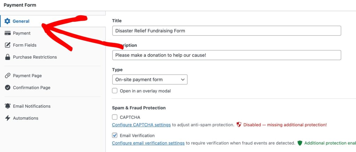Follow Configure email verification settings link
Image resolution: width=356 pixels, height=152 pixels.
coord(148,143)
